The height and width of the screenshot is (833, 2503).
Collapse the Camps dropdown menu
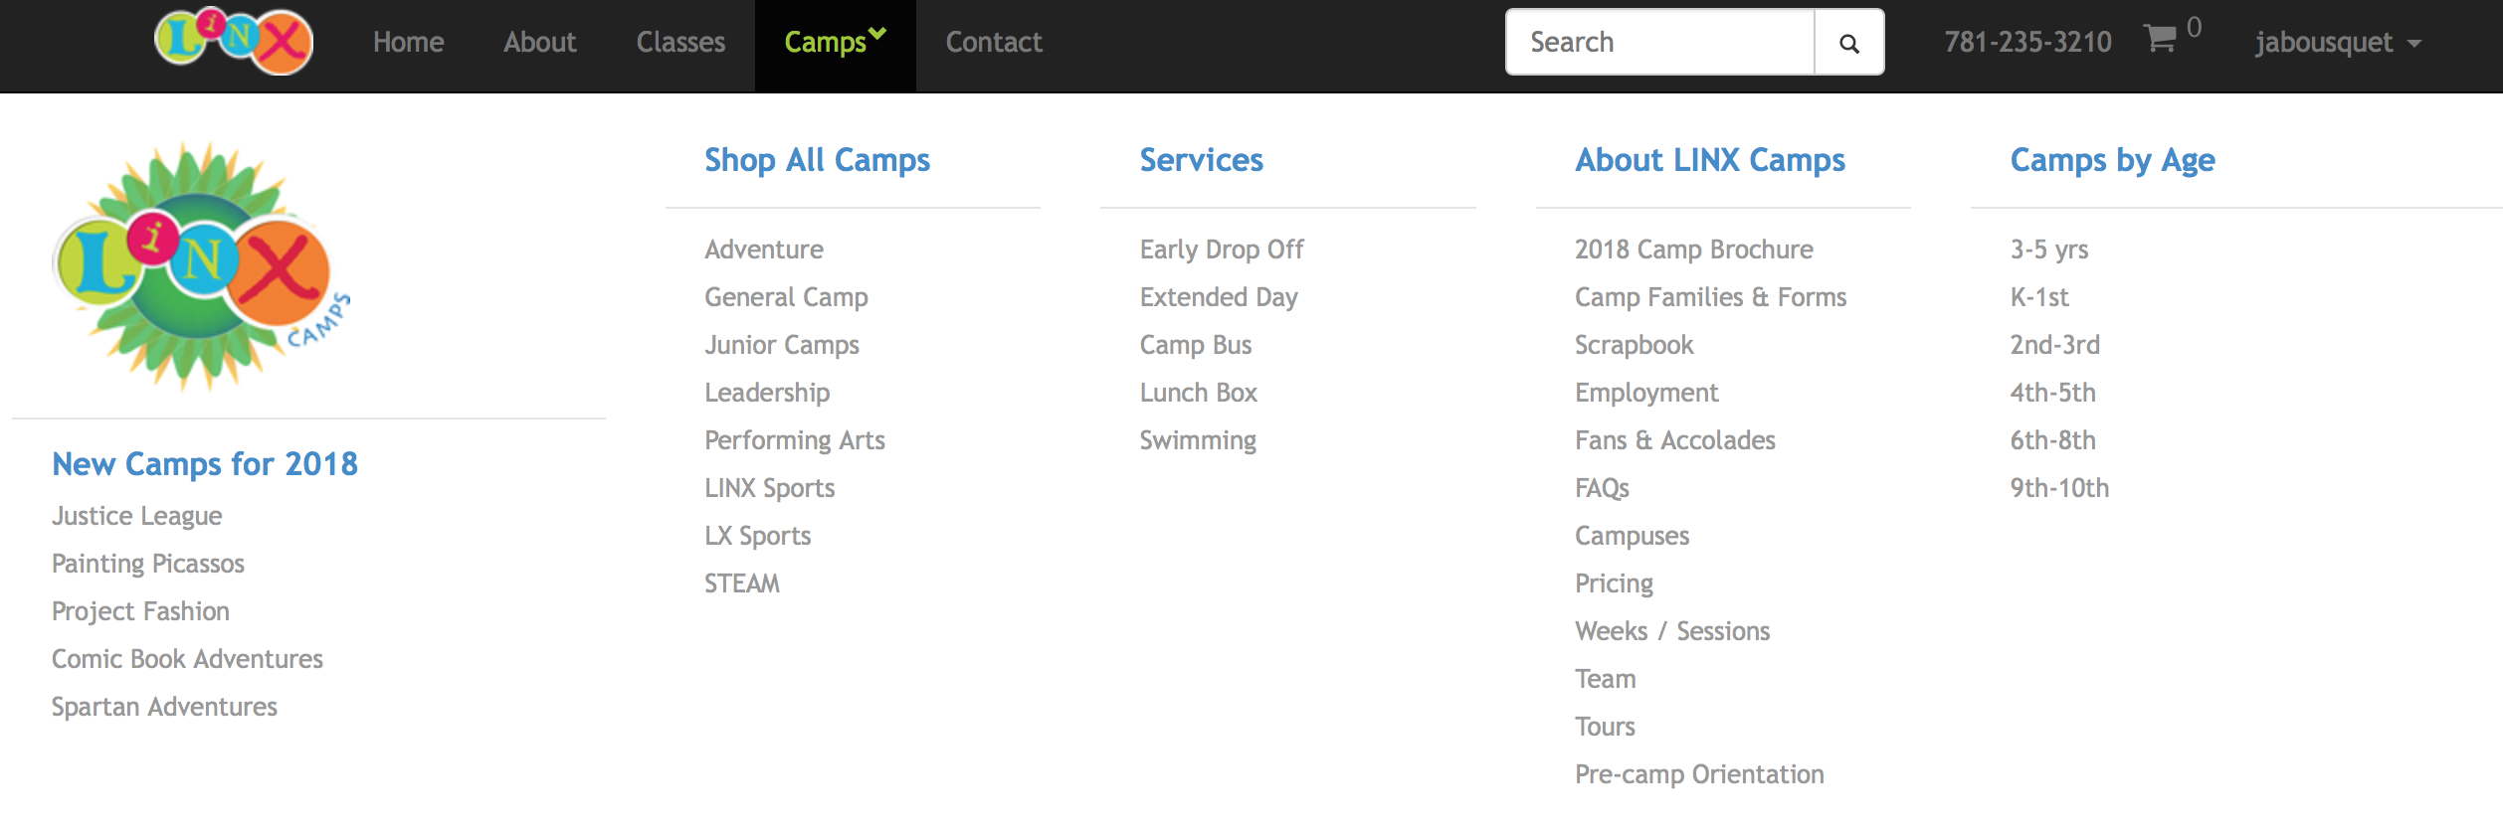[x=834, y=42]
